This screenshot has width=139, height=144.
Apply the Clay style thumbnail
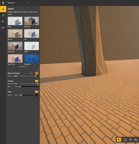[x=15, y=21]
